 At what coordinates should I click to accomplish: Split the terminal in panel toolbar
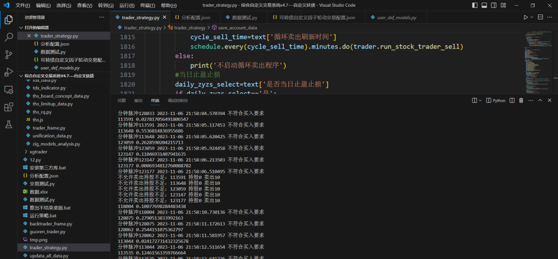pos(512,101)
